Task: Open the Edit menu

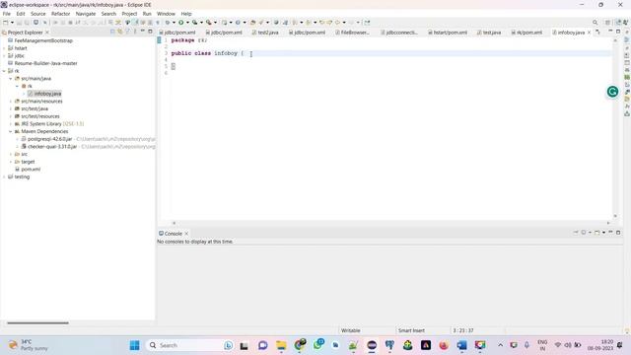Action: [x=21, y=14]
